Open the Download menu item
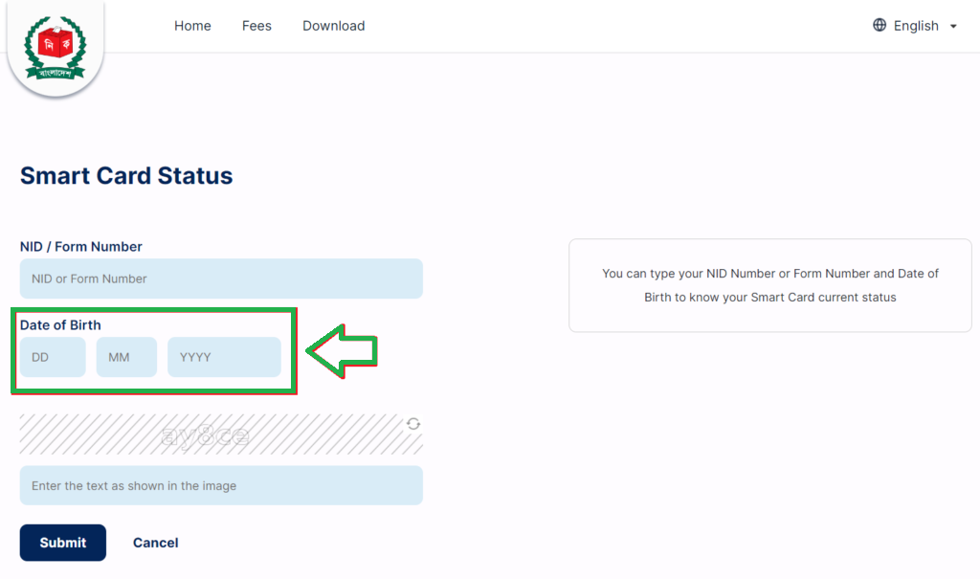This screenshot has width=980, height=579. 334,26
